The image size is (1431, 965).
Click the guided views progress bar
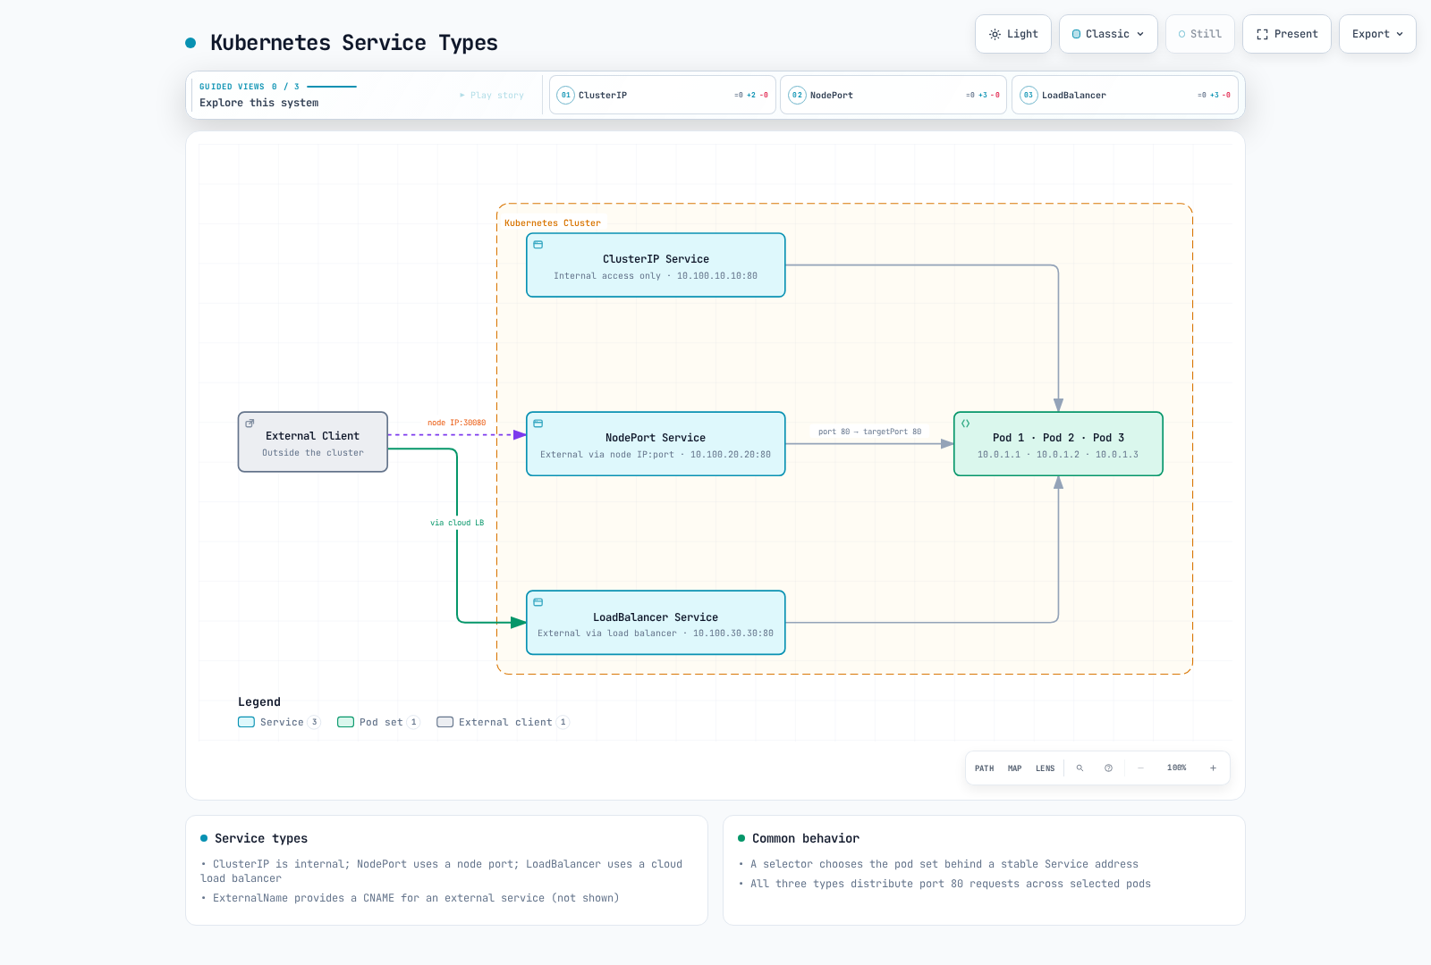(332, 87)
